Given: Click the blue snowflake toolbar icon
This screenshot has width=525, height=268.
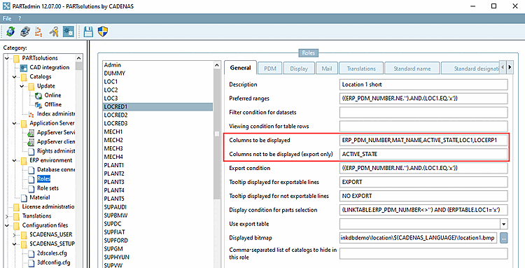Looking at the screenshot, I should click(x=69, y=31).
